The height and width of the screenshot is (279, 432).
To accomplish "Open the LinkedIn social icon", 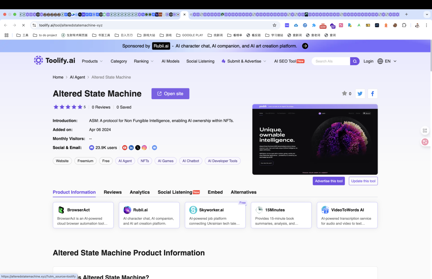I will [131, 147].
